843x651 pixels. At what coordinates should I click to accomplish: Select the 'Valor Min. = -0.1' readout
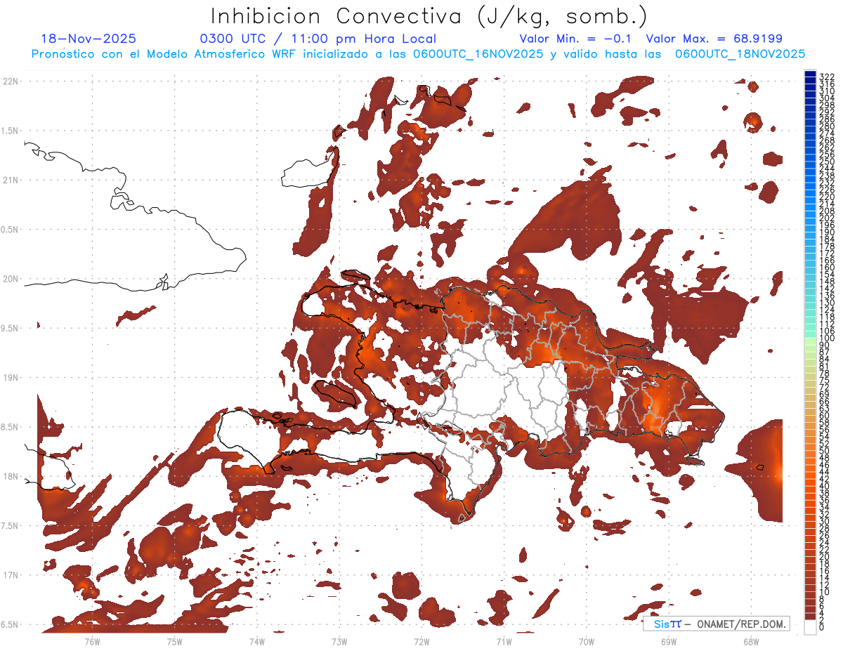point(577,39)
